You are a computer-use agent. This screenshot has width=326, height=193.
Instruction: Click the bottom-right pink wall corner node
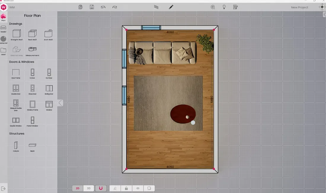click(x=214, y=169)
